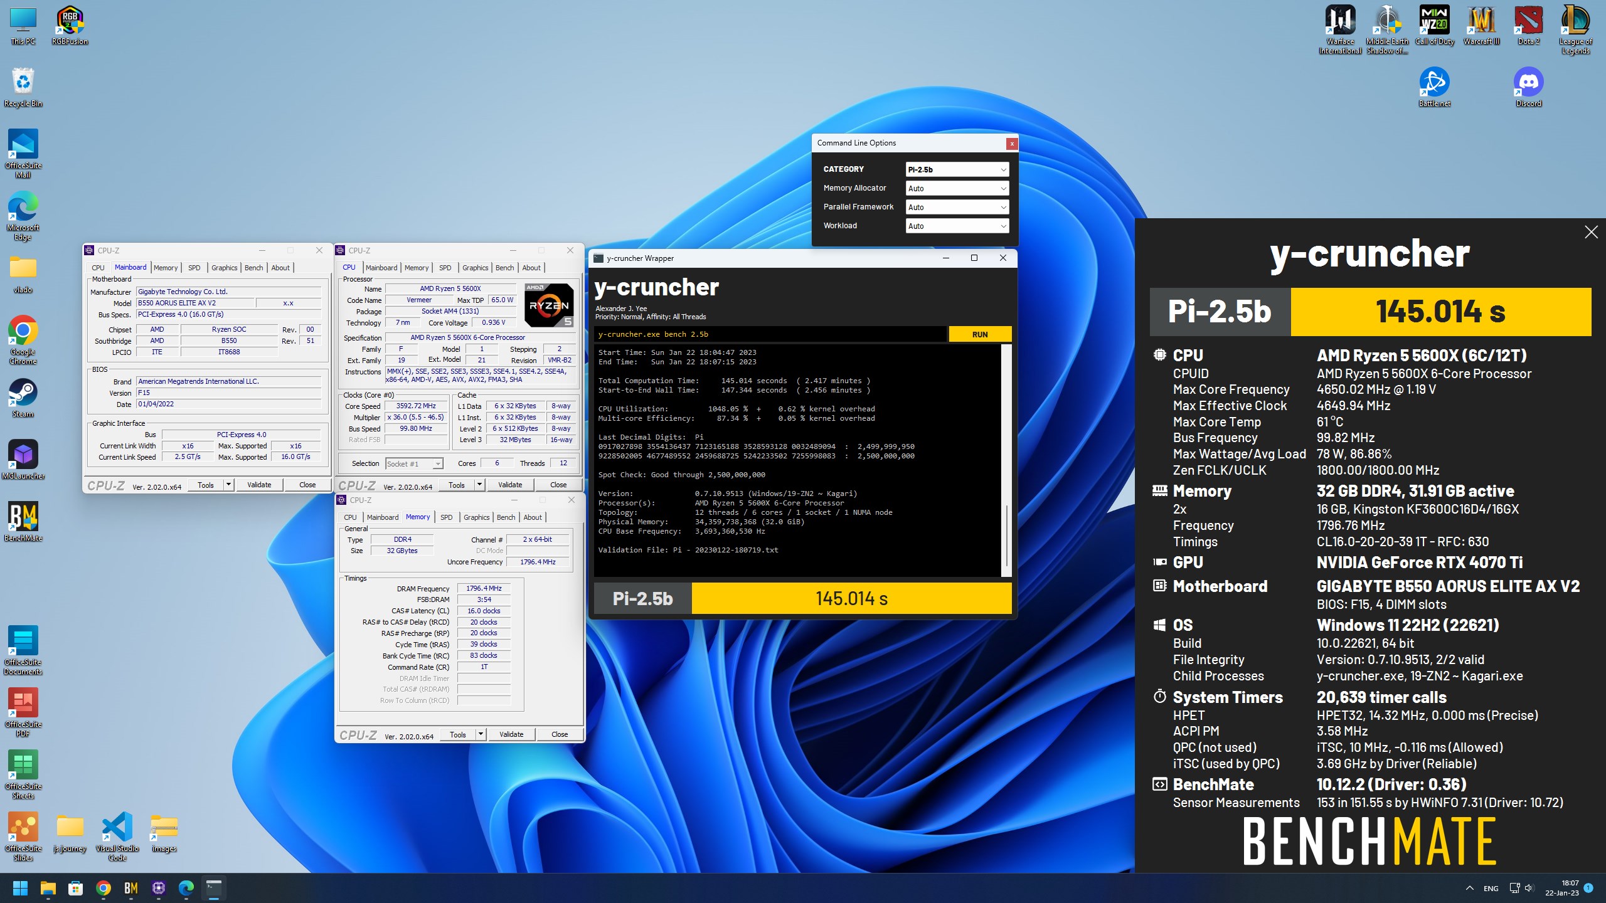1606x903 pixels.
Task: Open Tools dropdown arrow in CPU-Z CPU window
Action: (x=480, y=485)
